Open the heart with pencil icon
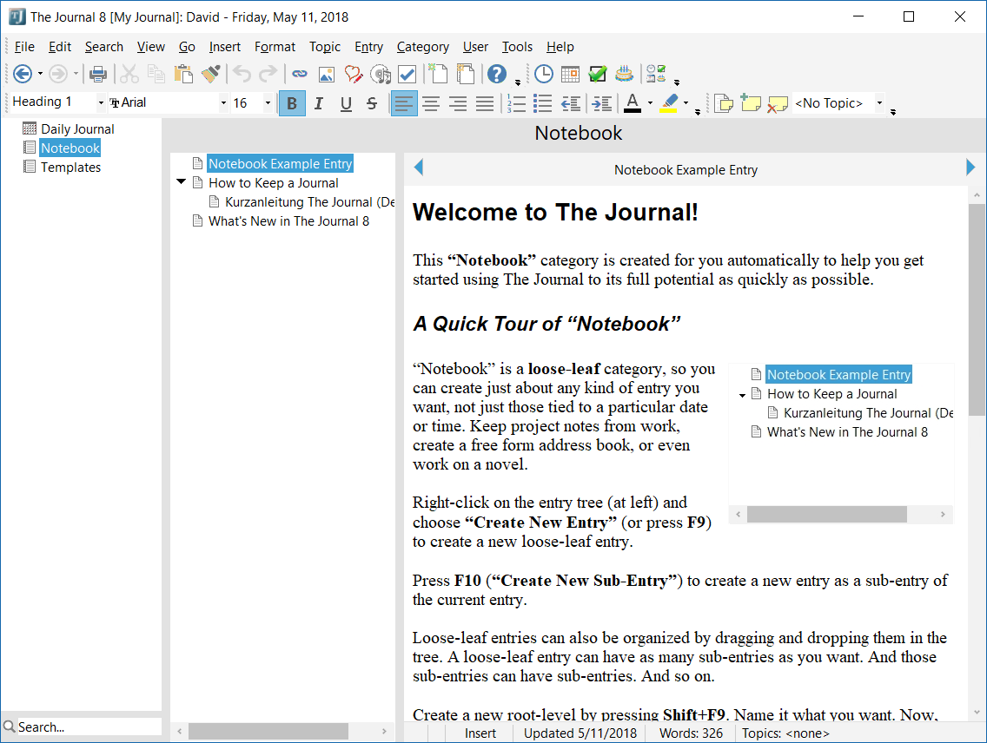This screenshot has width=987, height=743. tap(354, 74)
